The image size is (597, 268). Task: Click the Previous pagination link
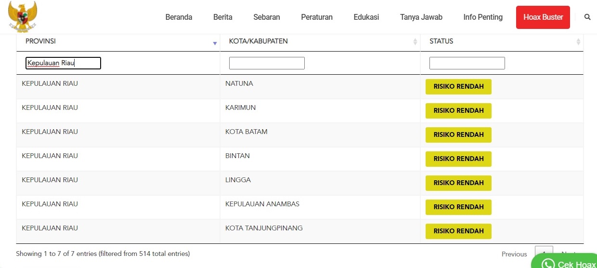pyautogui.click(x=514, y=254)
